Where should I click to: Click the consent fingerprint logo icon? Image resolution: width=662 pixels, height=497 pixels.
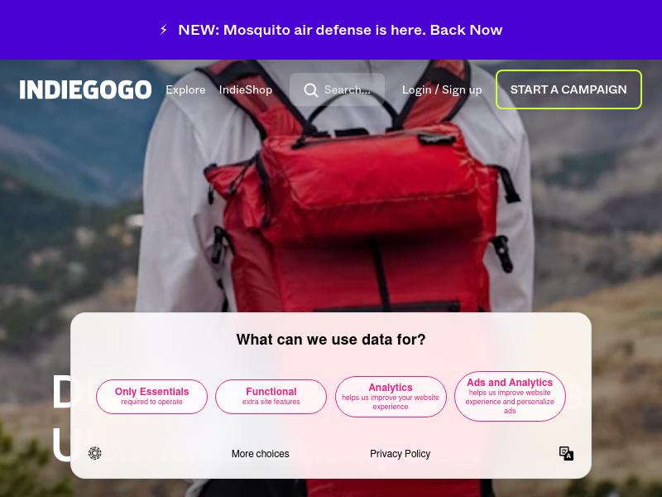pyautogui.click(x=94, y=453)
